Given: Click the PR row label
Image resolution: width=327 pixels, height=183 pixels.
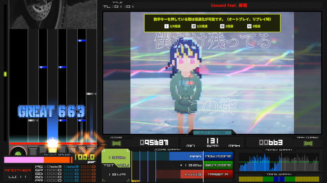Looking at the screenshot, I should coord(39,181).
